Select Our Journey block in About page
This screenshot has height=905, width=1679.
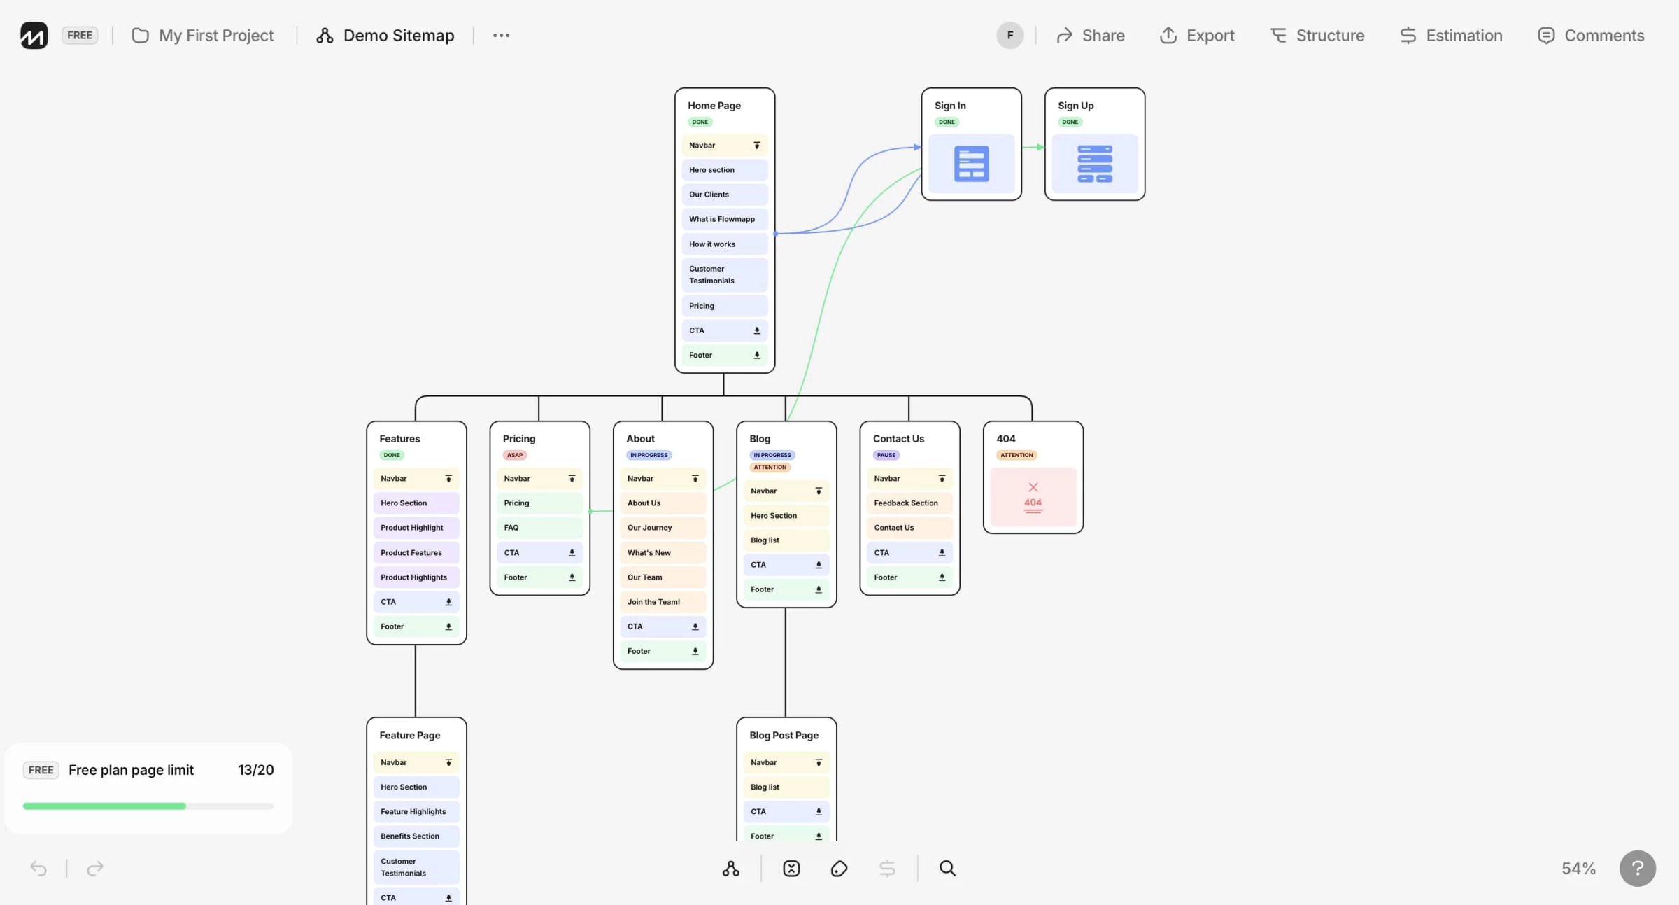pyautogui.click(x=663, y=528)
